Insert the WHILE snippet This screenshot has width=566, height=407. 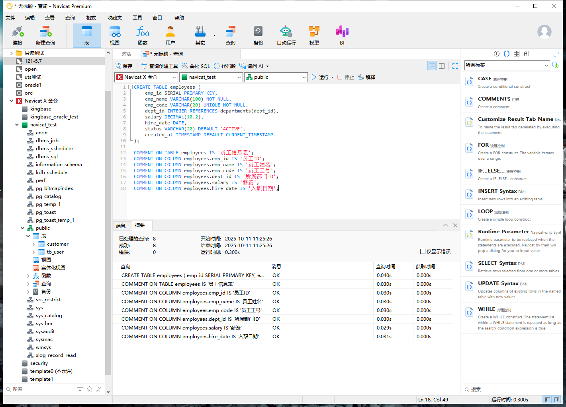(512, 318)
